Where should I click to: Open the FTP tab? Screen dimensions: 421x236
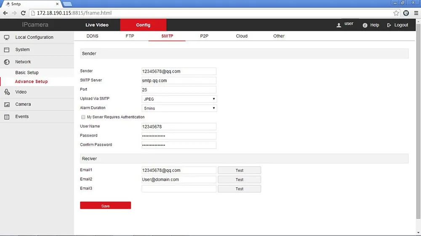pyautogui.click(x=130, y=36)
